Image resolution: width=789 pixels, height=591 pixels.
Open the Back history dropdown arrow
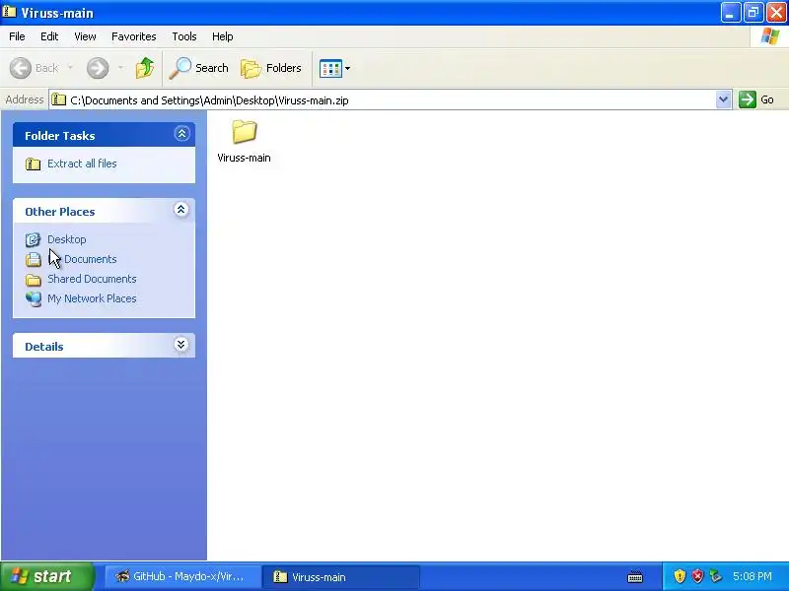(x=70, y=67)
